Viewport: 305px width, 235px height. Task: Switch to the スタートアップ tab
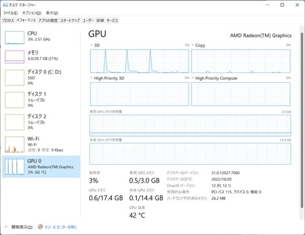point(70,20)
